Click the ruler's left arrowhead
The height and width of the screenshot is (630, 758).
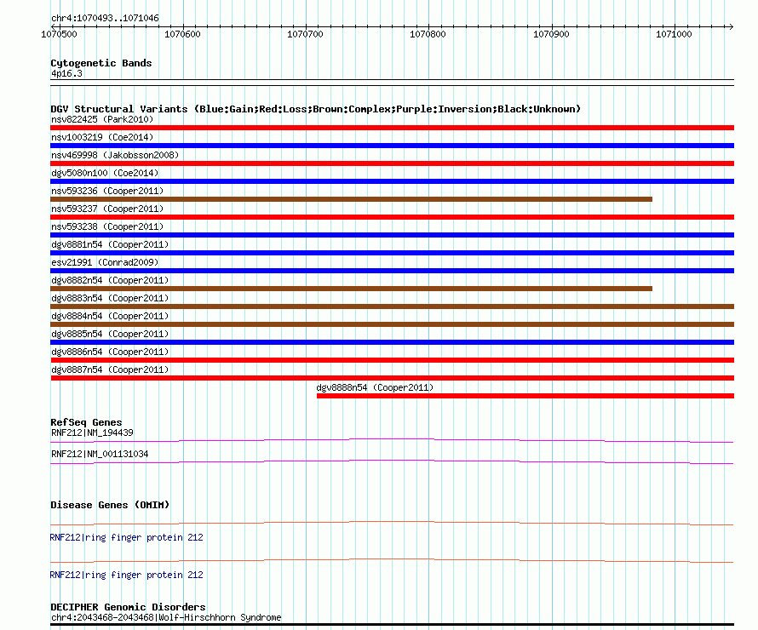(x=53, y=26)
